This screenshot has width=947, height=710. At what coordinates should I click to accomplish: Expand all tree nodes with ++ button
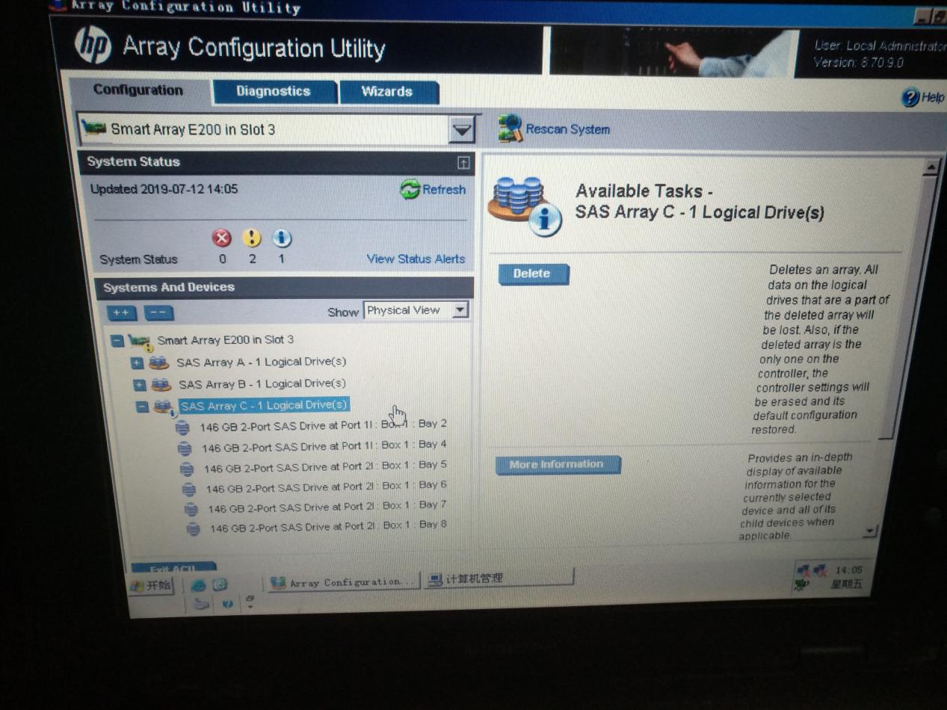(x=122, y=312)
